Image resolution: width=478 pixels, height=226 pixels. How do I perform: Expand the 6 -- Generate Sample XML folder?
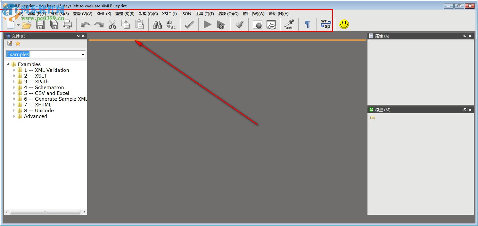(x=14, y=99)
